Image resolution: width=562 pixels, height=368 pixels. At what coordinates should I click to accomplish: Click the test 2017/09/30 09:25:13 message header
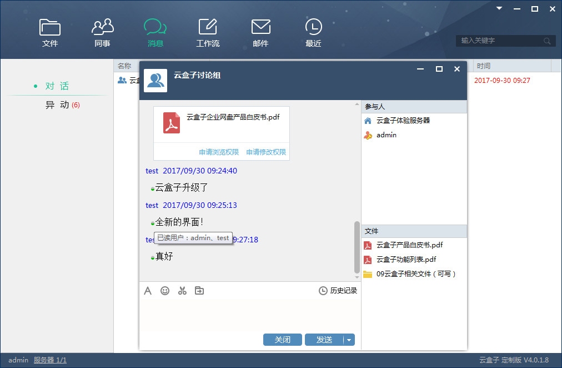click(x=192, y=205)
